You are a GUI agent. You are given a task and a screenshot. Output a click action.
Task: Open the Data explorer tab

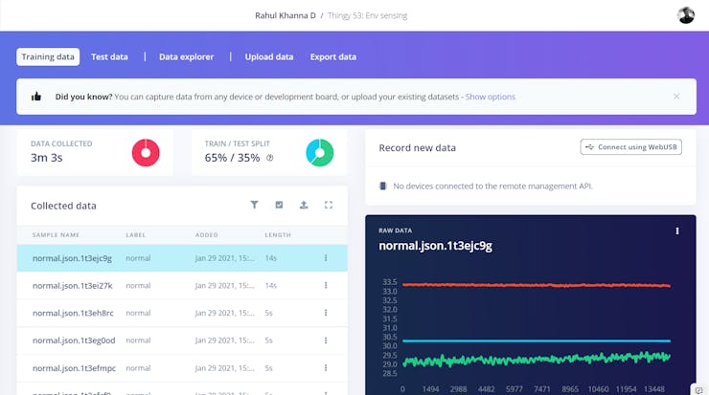coord(186,56)
